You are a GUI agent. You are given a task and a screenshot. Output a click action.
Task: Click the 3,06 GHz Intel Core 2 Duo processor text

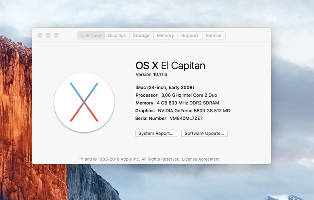pos(189,95)
